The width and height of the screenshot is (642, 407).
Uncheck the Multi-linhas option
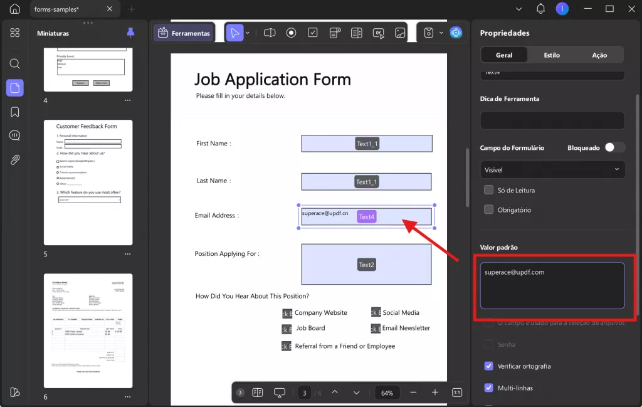pyautogui.click(x=488, y=388)
